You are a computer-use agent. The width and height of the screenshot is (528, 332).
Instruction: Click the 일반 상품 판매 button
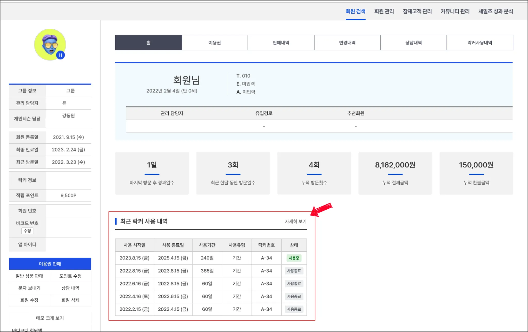[x=29, y=276]
